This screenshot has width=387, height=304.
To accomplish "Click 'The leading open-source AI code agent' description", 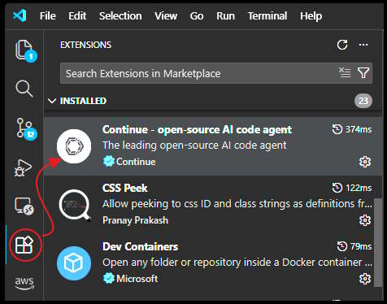I will tap(194, 145).
